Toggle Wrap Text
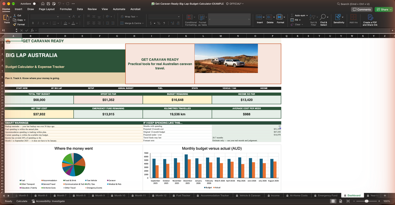The height and width of the screenshot is (205, 395). [129, 16]
